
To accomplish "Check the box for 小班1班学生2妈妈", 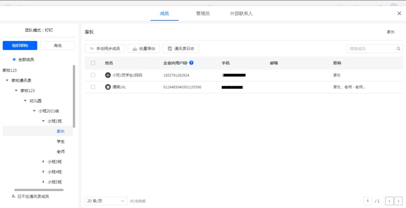I will tap(93, 75).
